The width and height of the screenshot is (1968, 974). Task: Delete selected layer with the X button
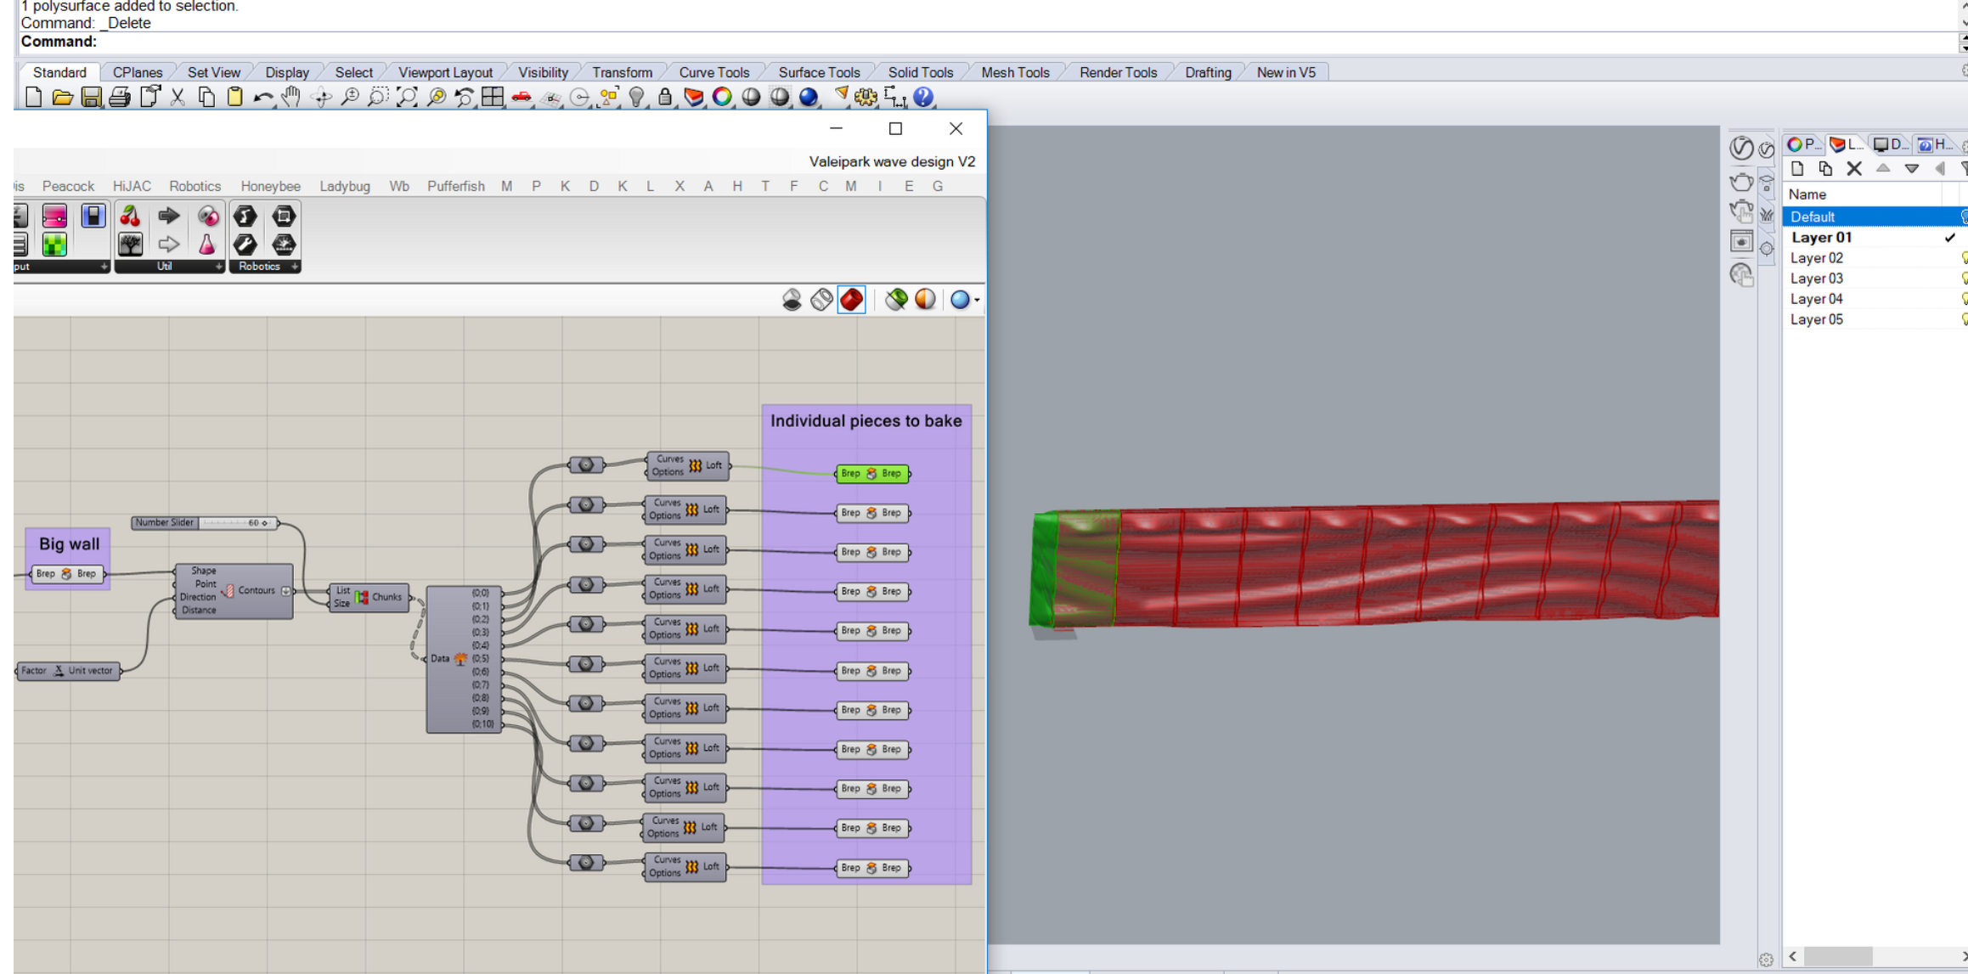pos(1855,168)
